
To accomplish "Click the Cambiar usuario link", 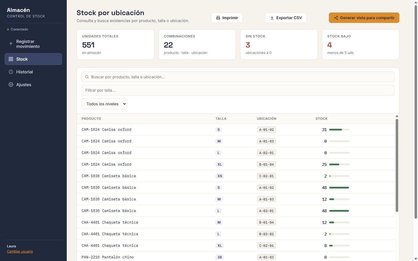I will point(20,251).
